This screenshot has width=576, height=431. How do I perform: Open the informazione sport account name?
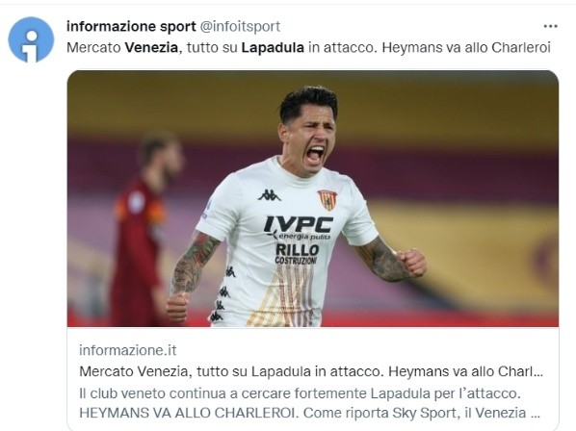pos(131,26)
